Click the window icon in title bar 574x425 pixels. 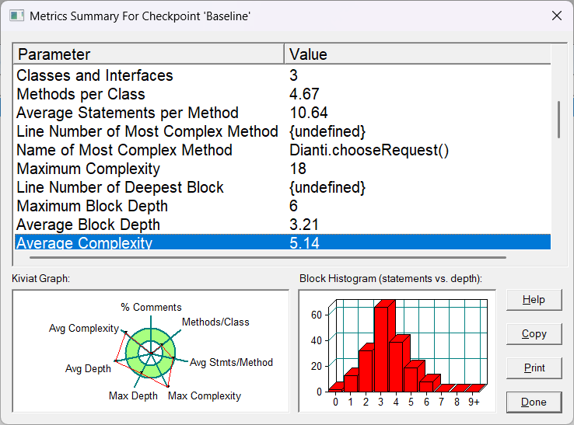pos(17,16)
